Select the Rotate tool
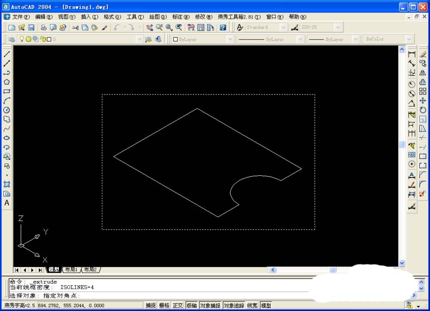This screenshot has width=430, height=311. [423, 110]
